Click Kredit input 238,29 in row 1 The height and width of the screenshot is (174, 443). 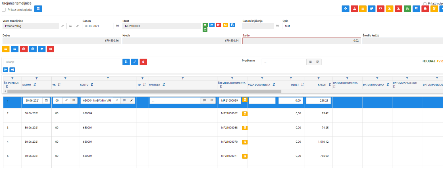point(318,100)
